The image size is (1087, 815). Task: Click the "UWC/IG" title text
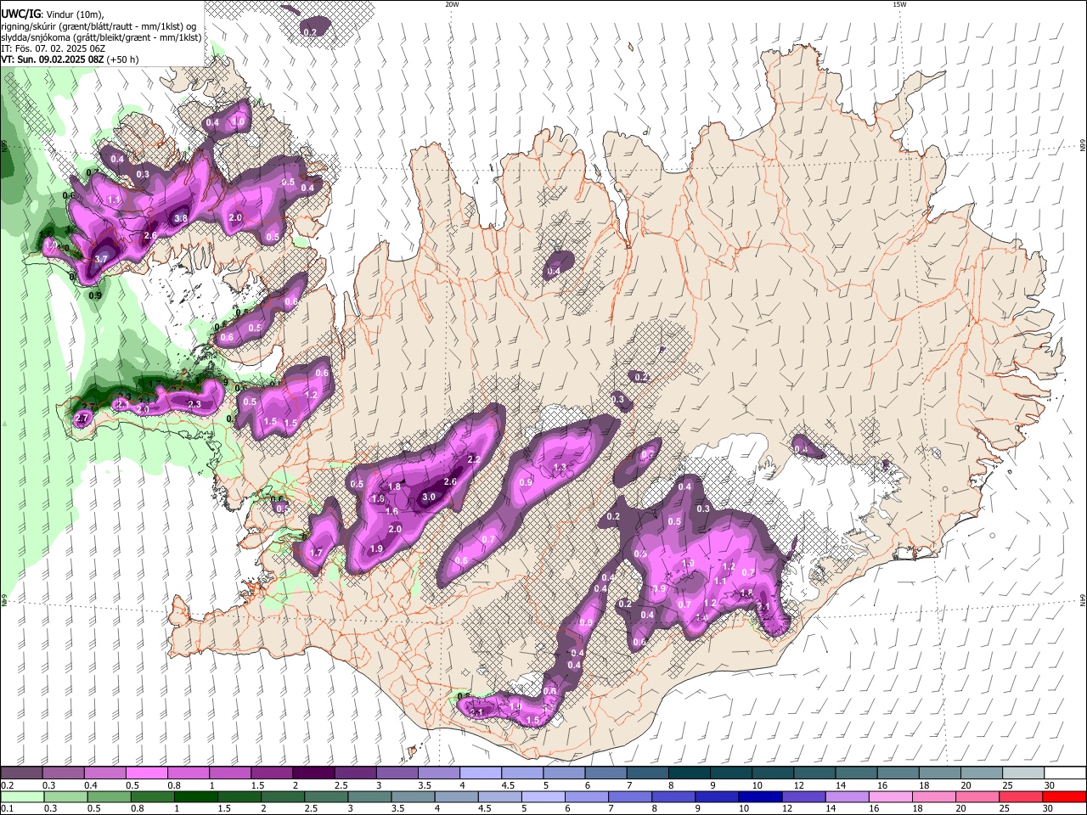(20, 14)
